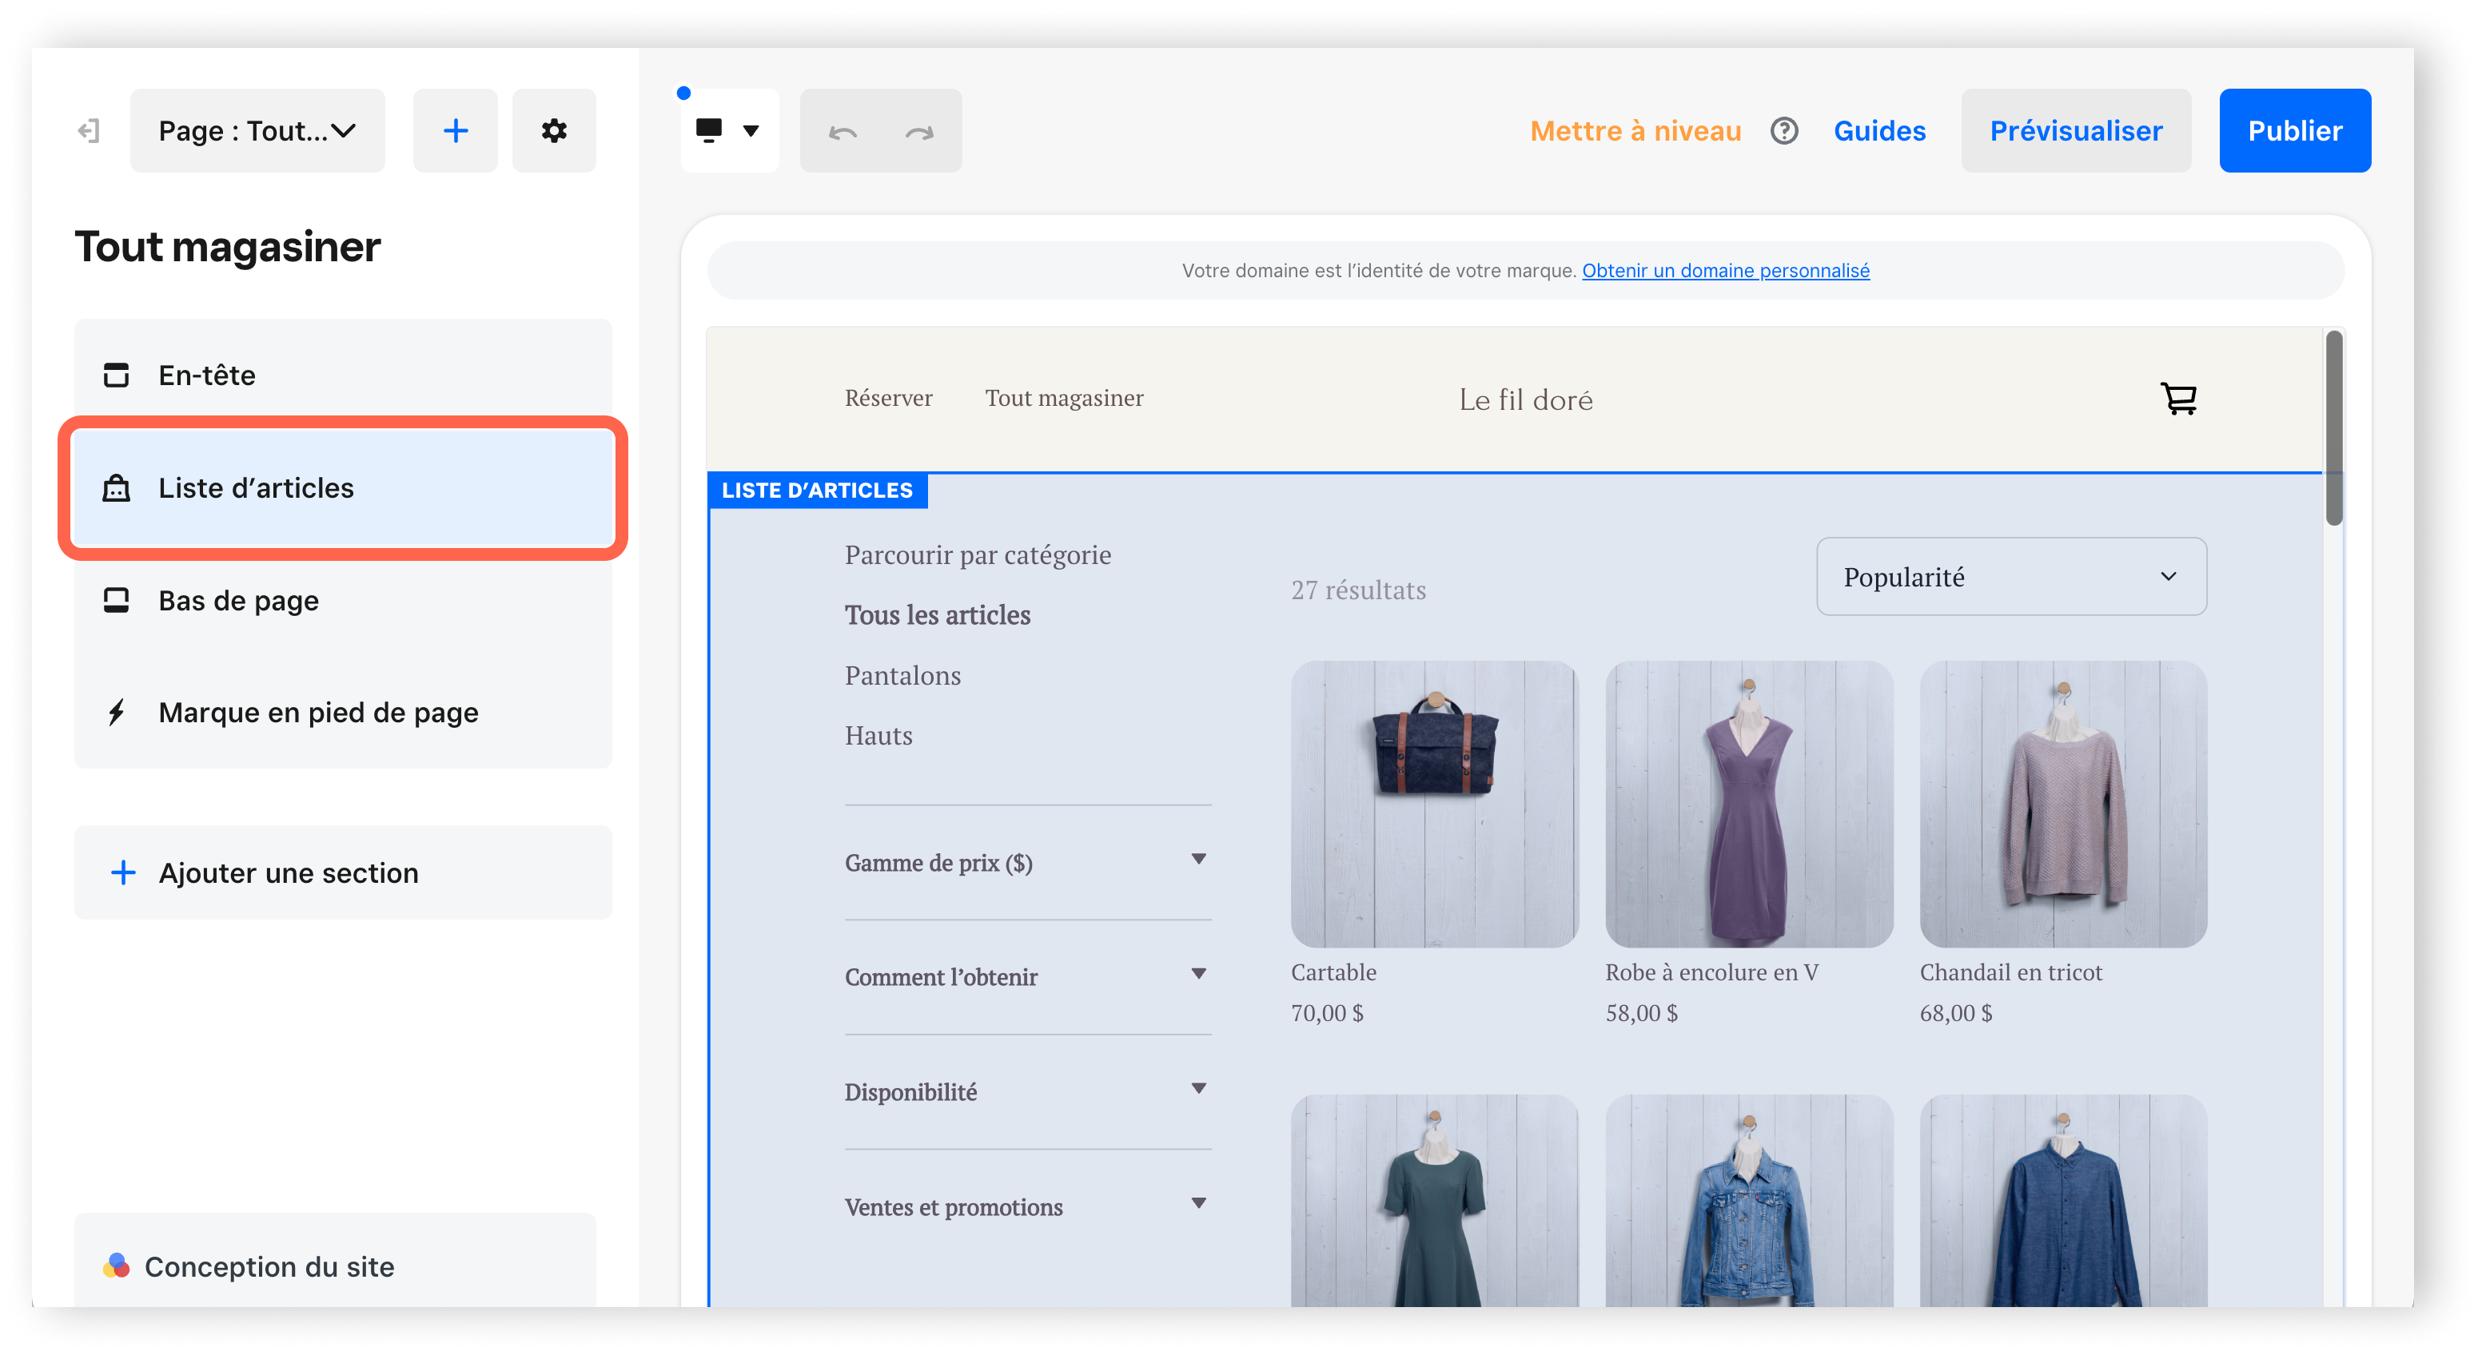The height and width of the screenshot is (1355, 2478).
Task: Click the 68,00 $ price
Action: pyautogui.click(x=1956, y=1012)
